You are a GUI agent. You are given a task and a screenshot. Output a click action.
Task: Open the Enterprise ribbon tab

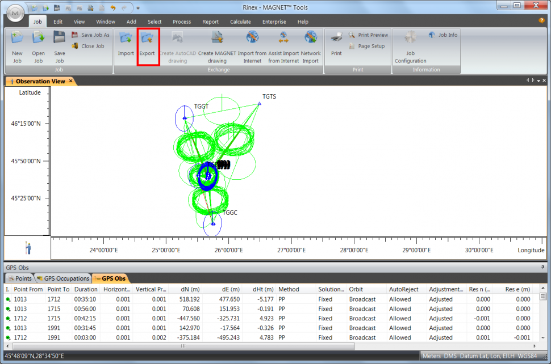pos(274,22)
